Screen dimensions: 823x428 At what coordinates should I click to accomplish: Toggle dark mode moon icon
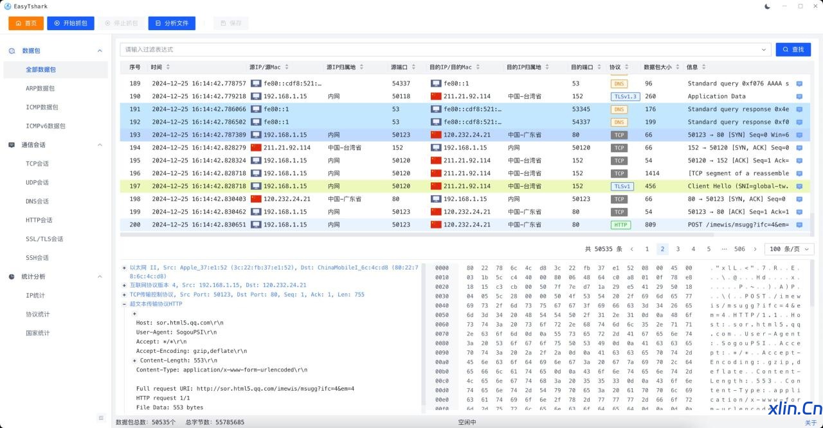[x=767, y=6]
